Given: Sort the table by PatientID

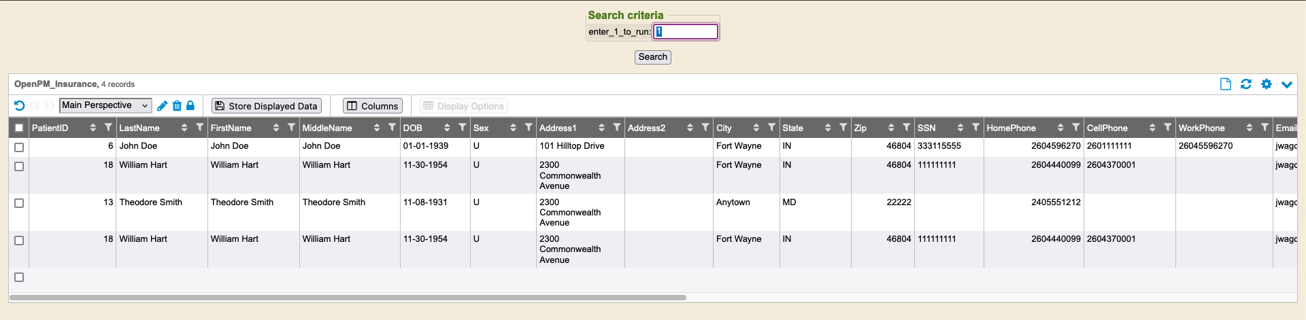Looking at the screenshot, I should pos(93,128).
